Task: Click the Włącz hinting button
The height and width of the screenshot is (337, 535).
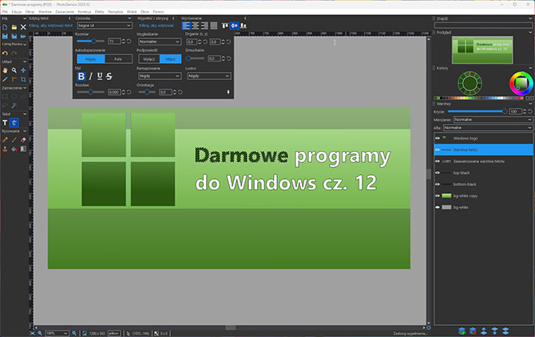Action: (170, 59)
